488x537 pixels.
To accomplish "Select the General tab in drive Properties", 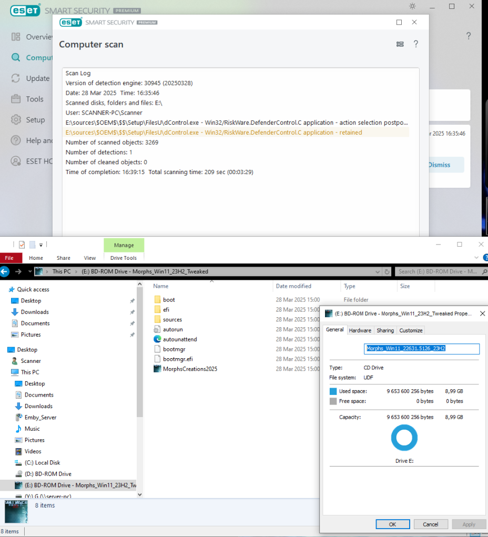I will [334, 329].
